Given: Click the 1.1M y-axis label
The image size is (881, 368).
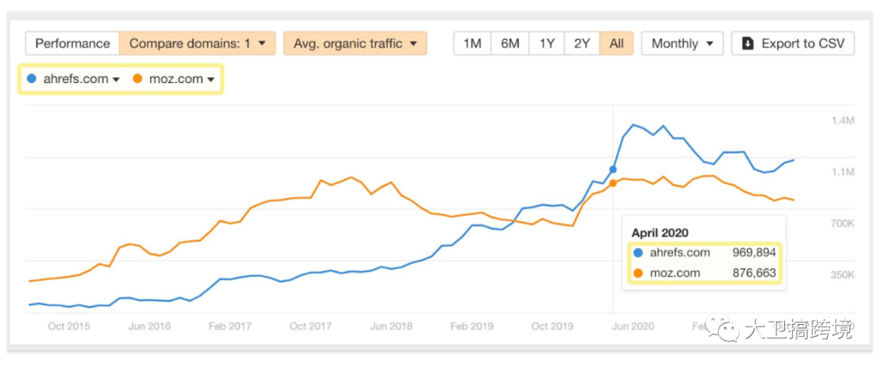Looking at the screenshot, I should 842,173.
